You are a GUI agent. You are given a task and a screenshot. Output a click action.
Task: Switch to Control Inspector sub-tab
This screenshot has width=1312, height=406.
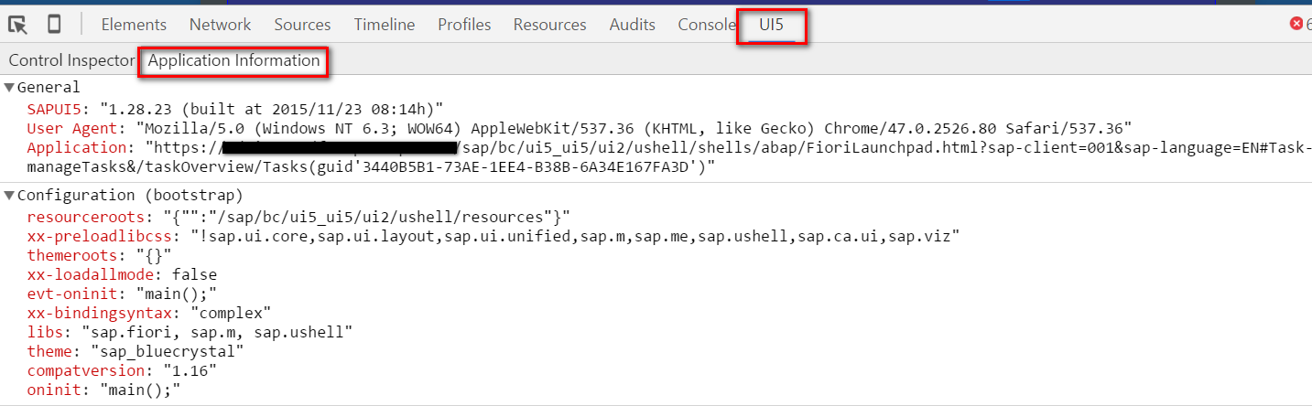coord(71,60)
